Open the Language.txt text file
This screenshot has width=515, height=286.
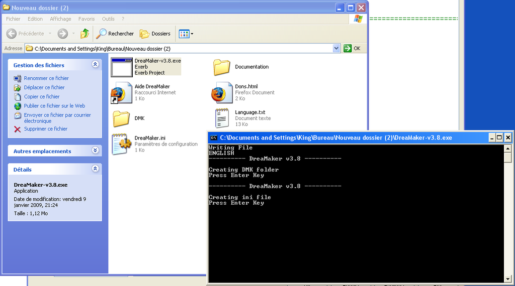click(221, 118)
